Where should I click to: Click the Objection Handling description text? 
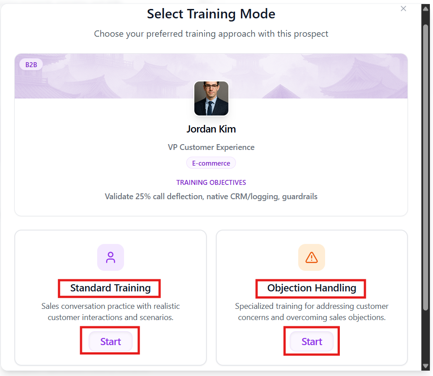pyautogui.click(x=312, y=312)
